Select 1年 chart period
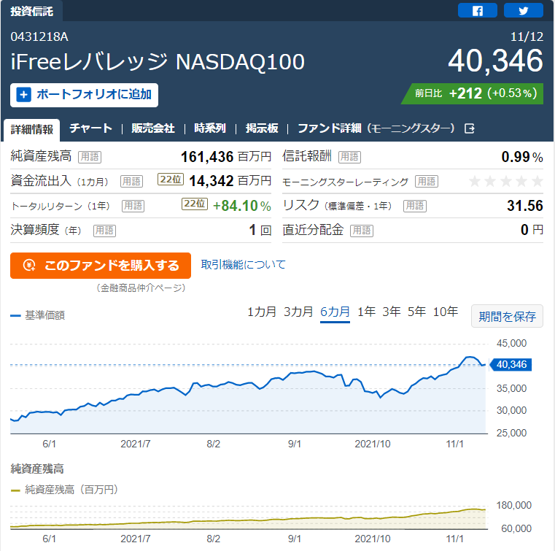This screenshot has height=551, width=555. point(366,312)
